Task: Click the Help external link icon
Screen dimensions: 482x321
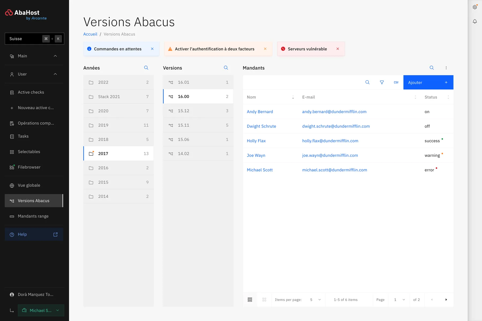Action: click(55, 234)
